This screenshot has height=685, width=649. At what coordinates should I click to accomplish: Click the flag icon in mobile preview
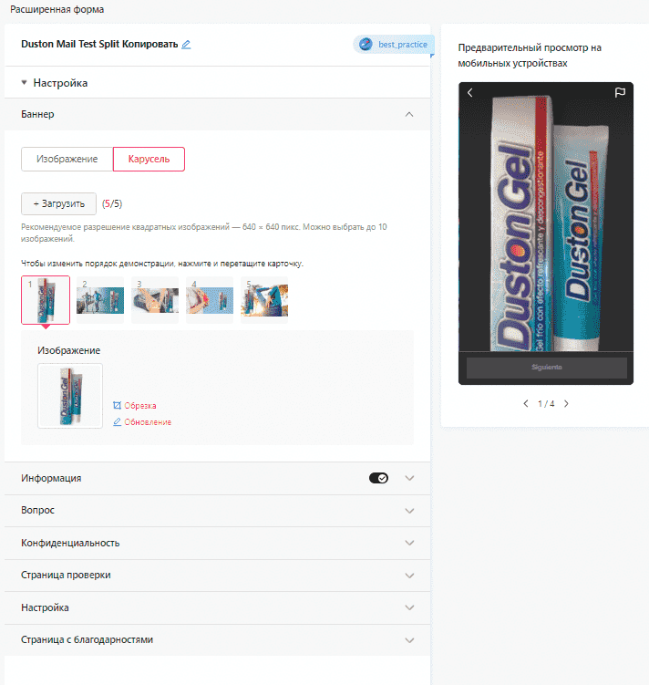click(x=620, y=93)
